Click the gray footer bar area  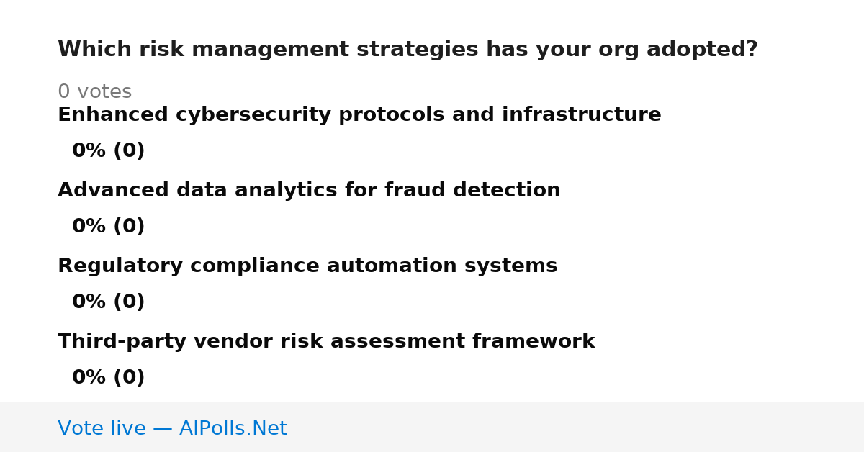pyautogui.click(x=432, y=427)
